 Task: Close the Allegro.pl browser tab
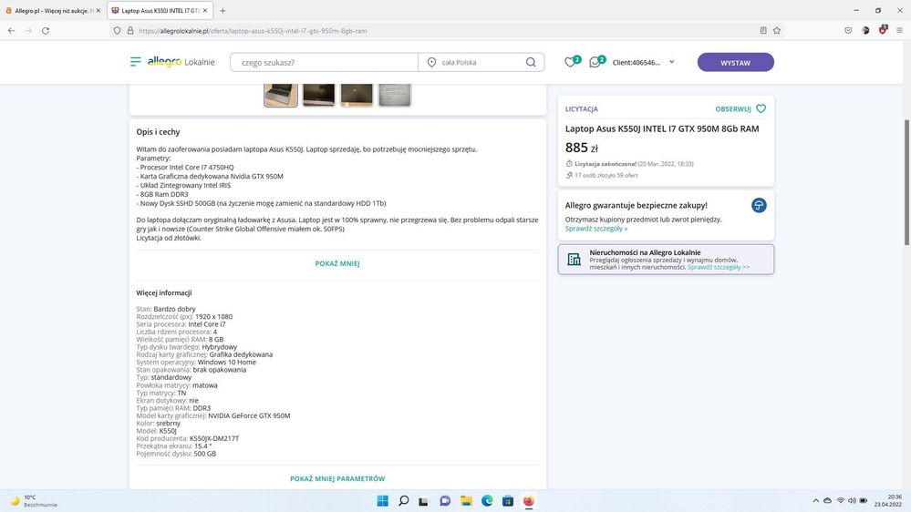[98, 10]
